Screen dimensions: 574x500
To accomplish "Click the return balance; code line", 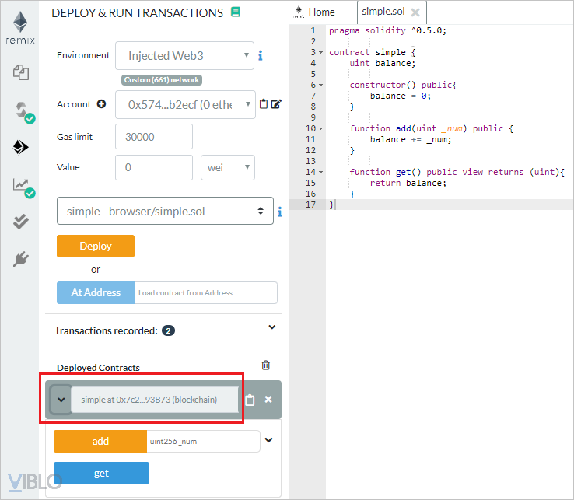I will coord(408,183).
